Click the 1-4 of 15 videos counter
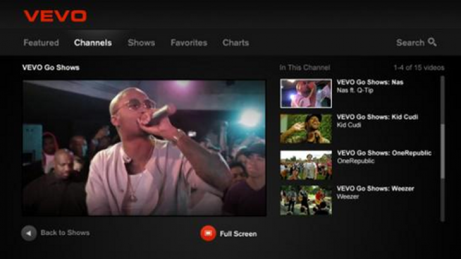 pos(419,68)
